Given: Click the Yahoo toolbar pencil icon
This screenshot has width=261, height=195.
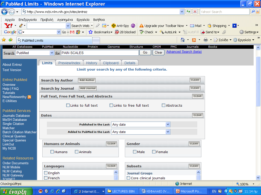Looking at the screenshot, I should click(x=21, y=26).
